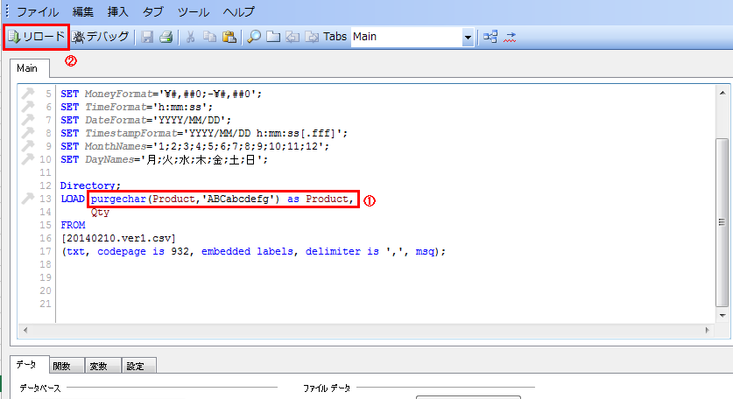The image size is (733, 399).
Task: Open the 挿入 menu
Action: (118, 11)
